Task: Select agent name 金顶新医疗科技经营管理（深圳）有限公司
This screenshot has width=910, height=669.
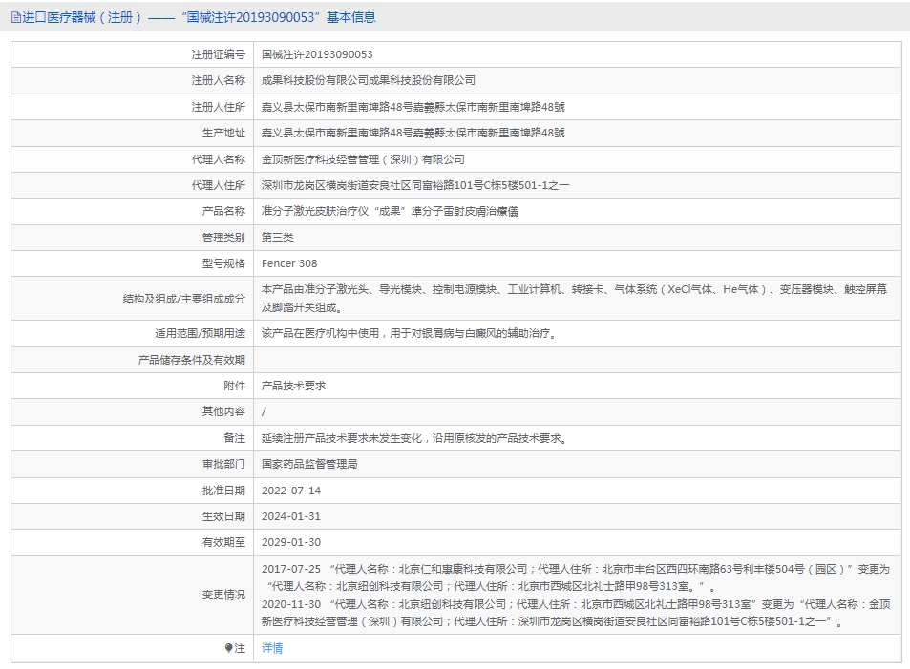Action: (x=363, y=159)
